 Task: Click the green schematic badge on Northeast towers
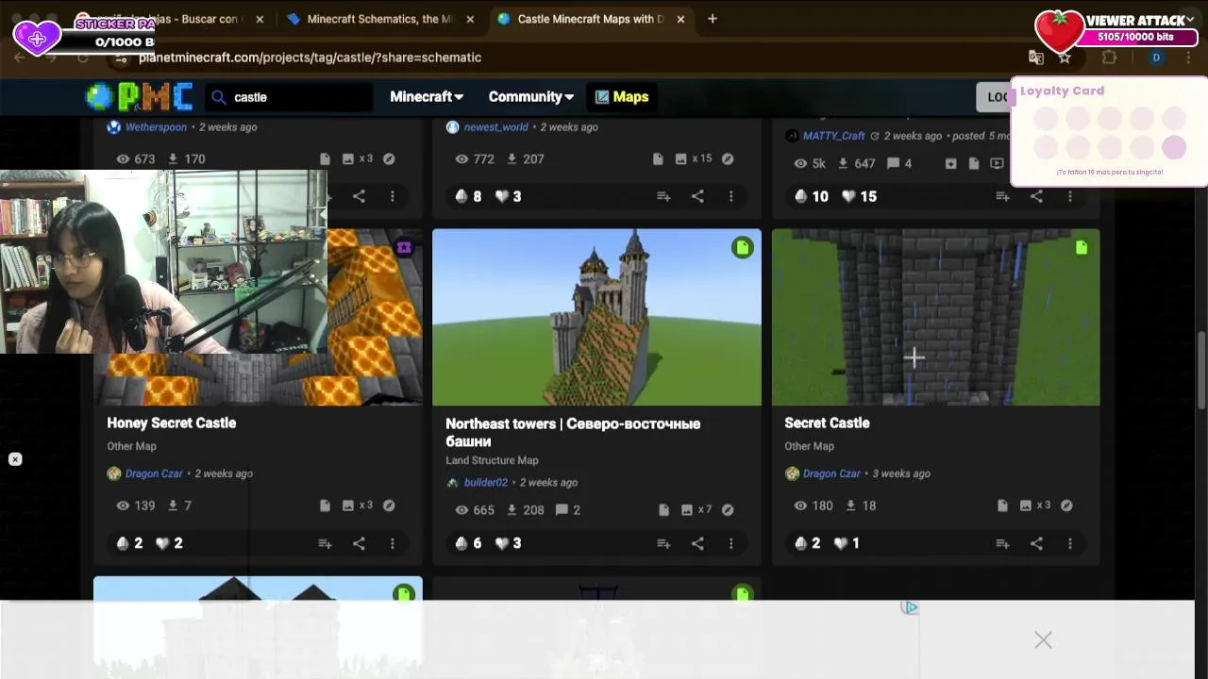(x=743, y=248)
